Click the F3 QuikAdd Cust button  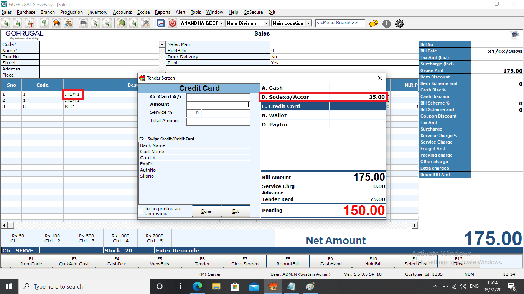coord(74,261)
